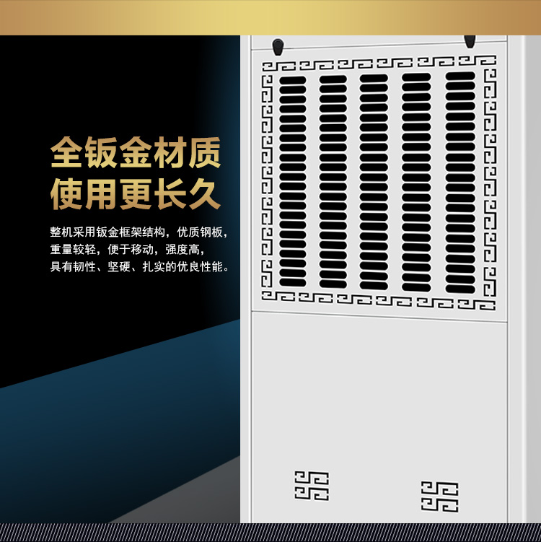Click the gold headline 使用更长久
The width and height of the screenshot is (541, 542).
pos(136,193)
